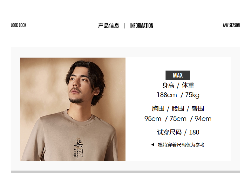This screenshot has height=175, width=251.
Task: Click the 94cm hip measurement value
Action: click(203, 119)
